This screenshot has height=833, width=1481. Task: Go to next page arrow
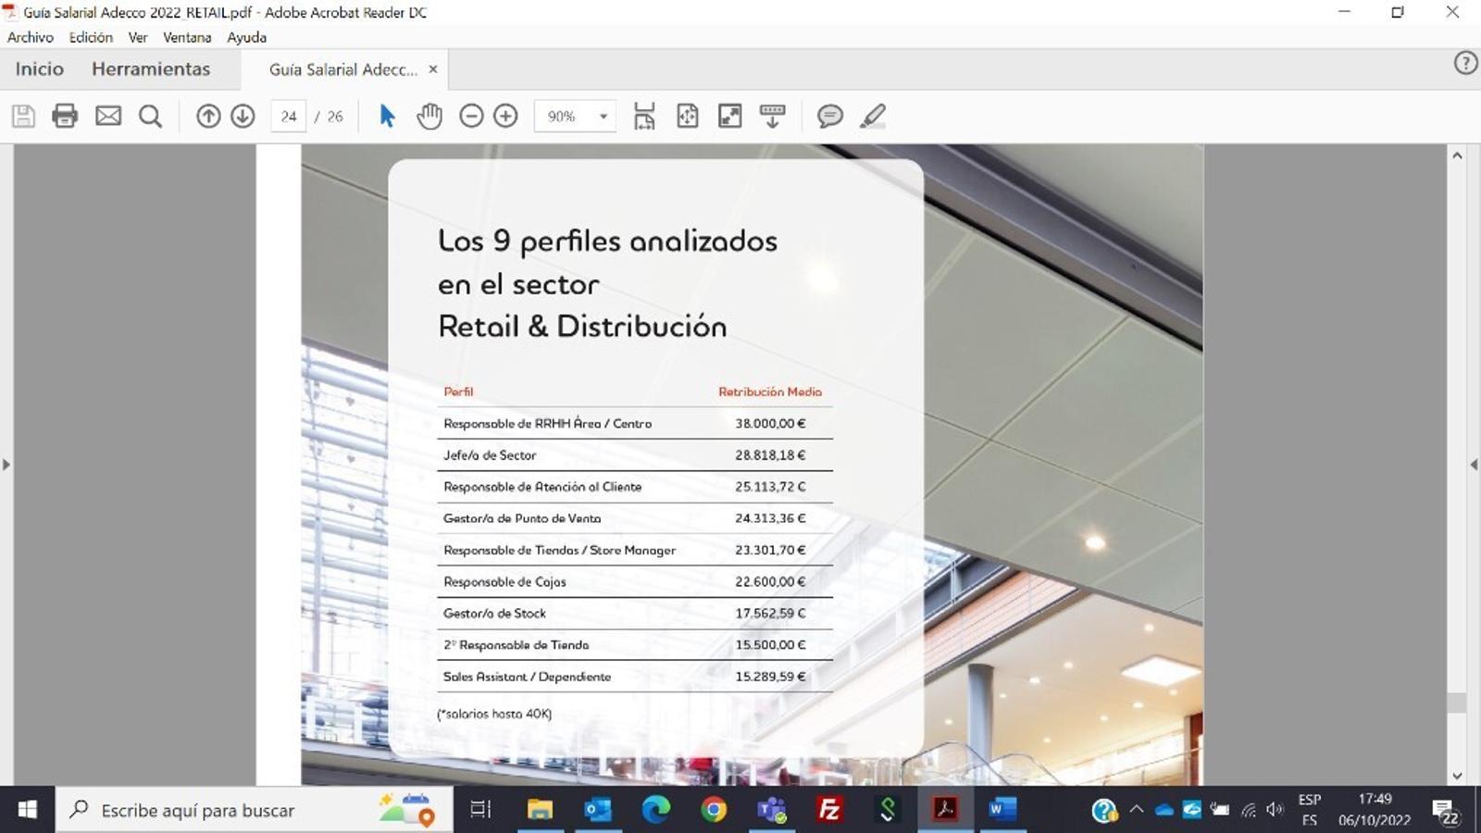pyautogui.click(x=243, y=116)
